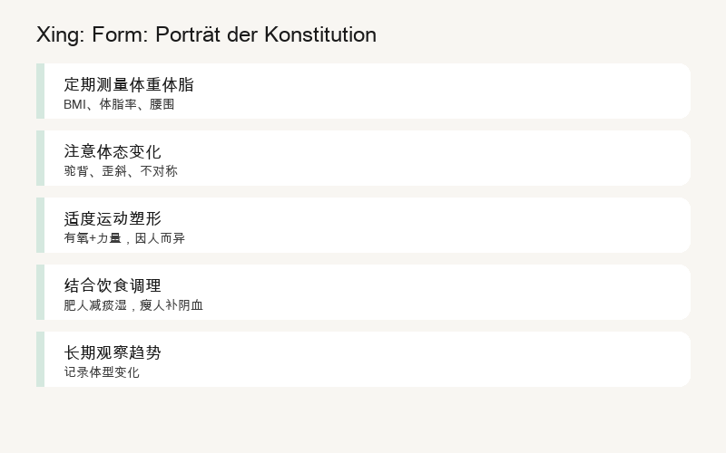
Task: Click green accent bar of 结合饮食调理
Action: coord(40,292)
